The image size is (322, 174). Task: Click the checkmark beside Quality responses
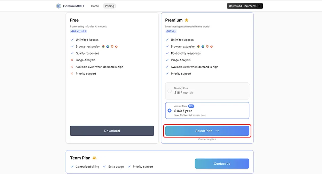click(x=72, y=53)
